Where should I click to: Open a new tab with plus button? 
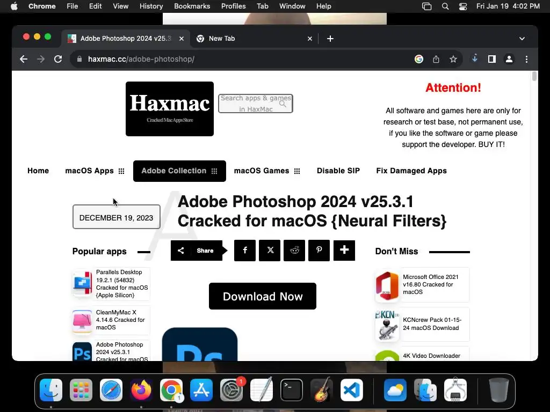[330, 39]
